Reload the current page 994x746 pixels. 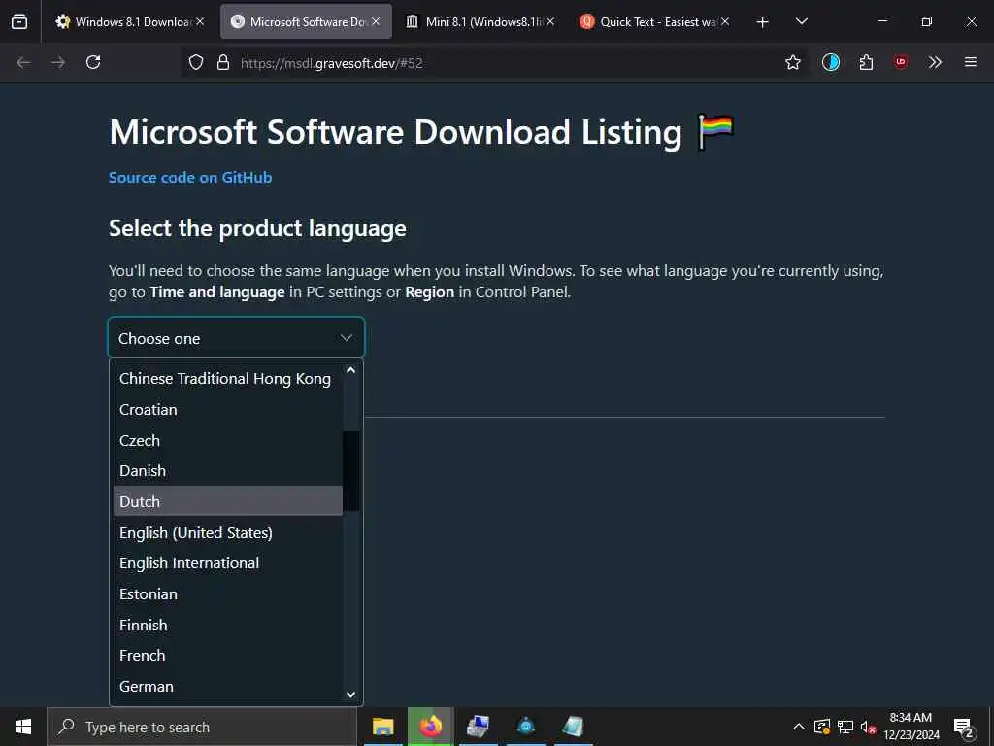[93, 62]
